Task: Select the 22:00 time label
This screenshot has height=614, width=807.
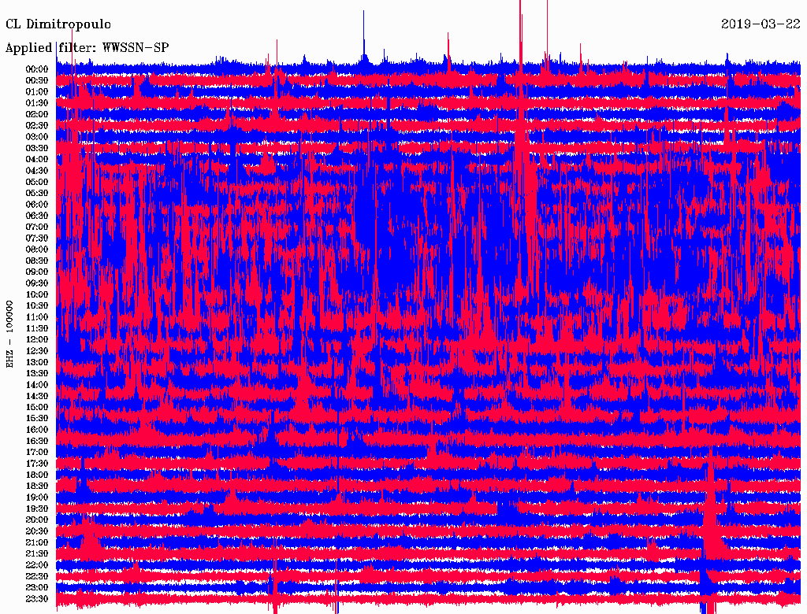Action: click(37, 564)
